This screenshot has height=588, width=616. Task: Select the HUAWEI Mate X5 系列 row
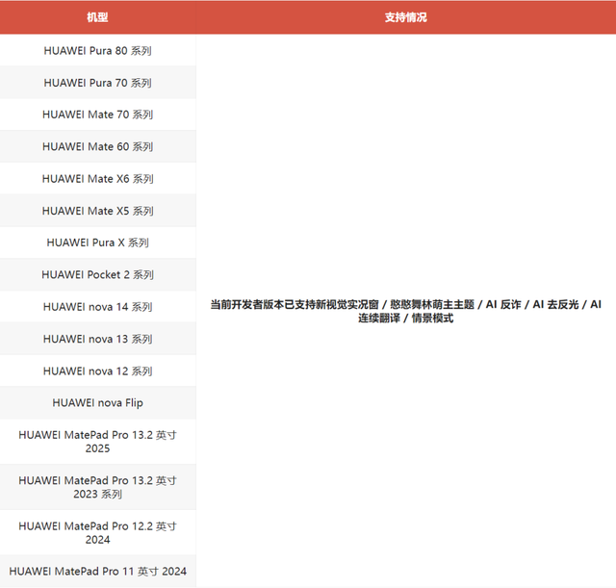click(x=97, y=211)
